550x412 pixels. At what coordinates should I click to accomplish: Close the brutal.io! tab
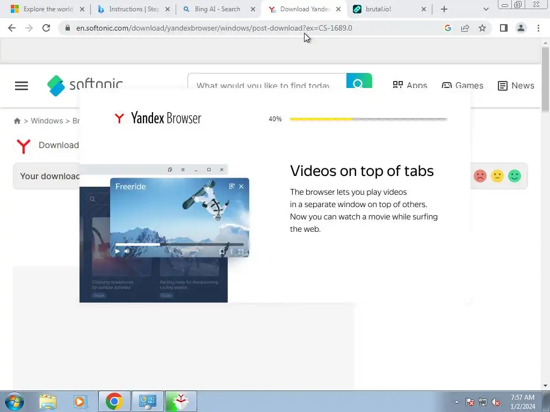click(x=424, y=9)
